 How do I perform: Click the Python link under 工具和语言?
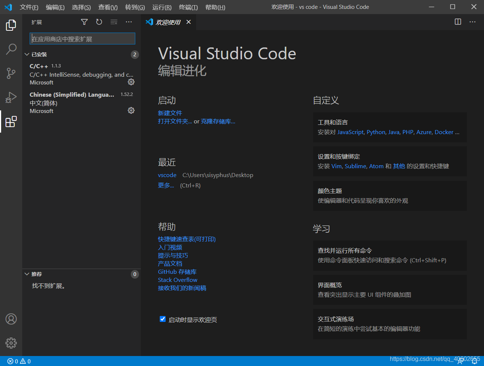[376, 132]
